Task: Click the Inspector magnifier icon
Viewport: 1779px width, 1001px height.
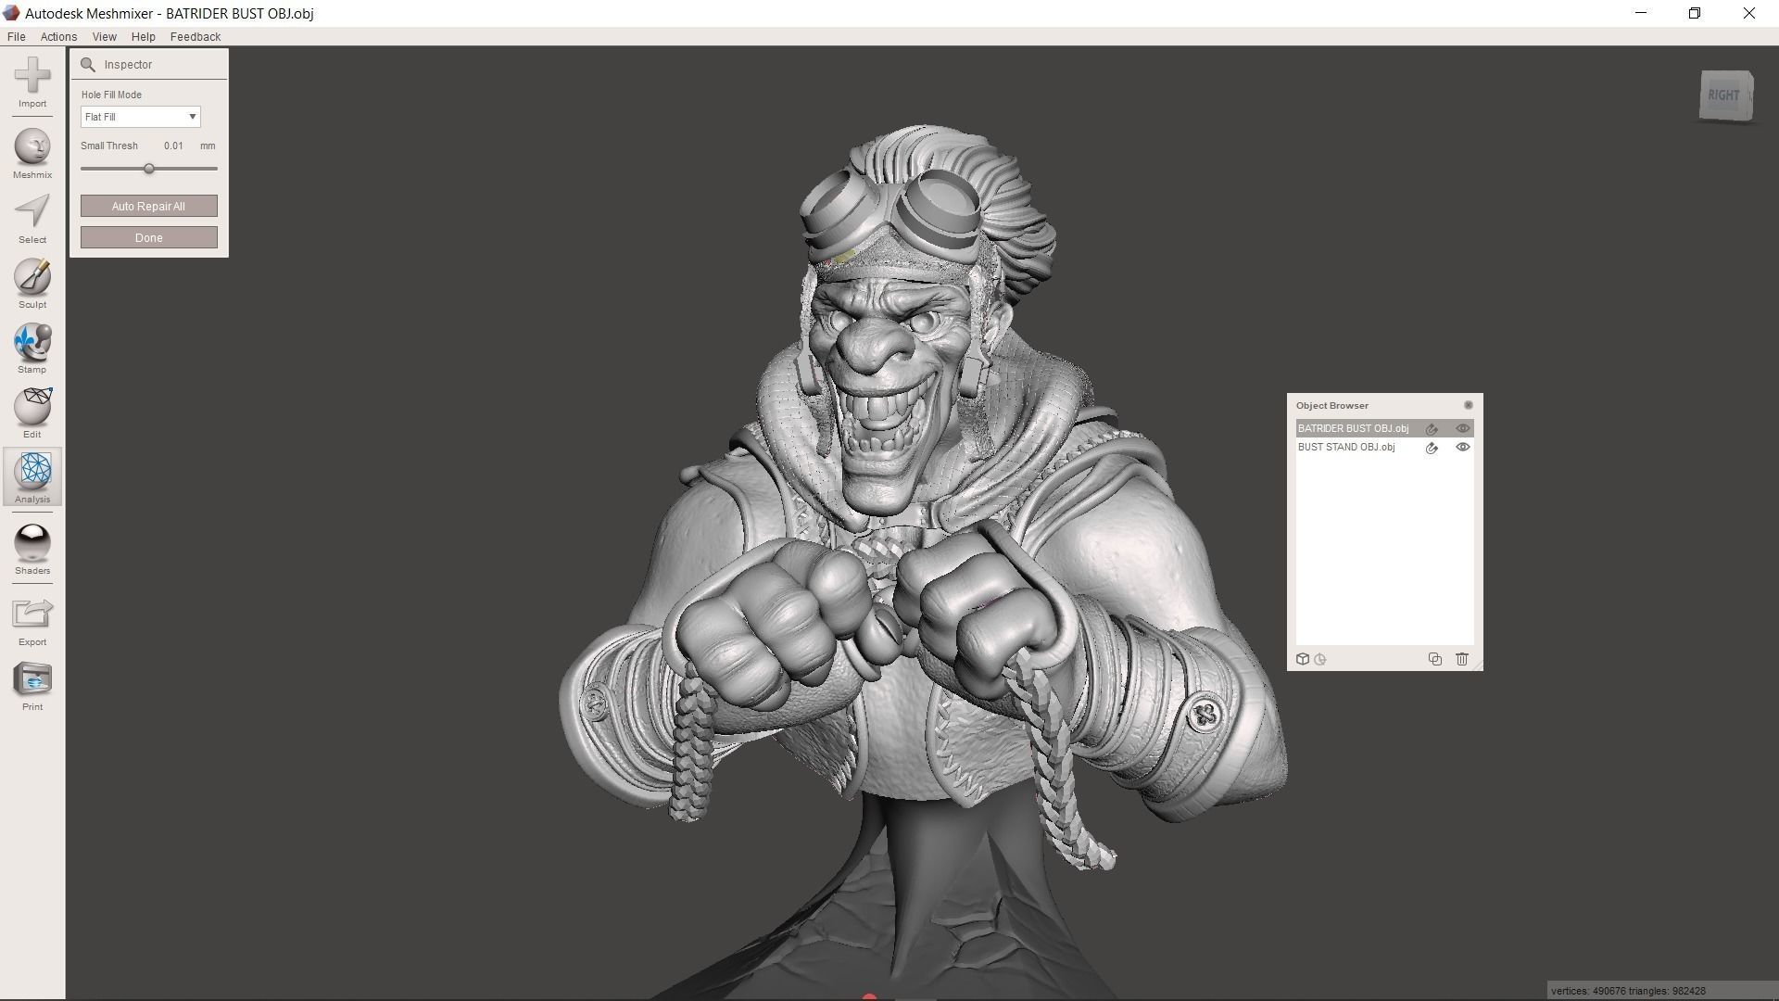Action: pyautogui.click(x=88, y=64)
